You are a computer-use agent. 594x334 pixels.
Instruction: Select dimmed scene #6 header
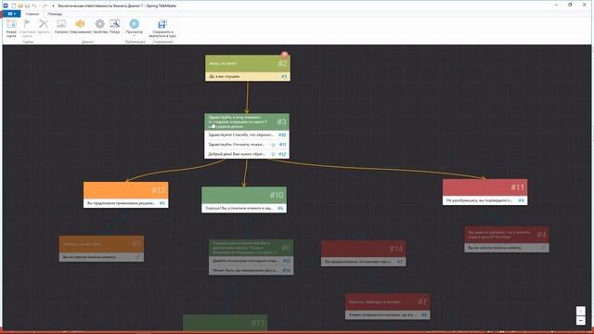click(252, 248)
